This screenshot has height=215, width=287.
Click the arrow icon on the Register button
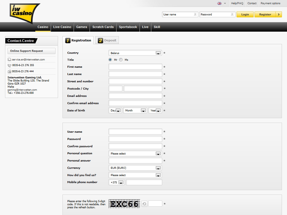click(x=279, y=15)
